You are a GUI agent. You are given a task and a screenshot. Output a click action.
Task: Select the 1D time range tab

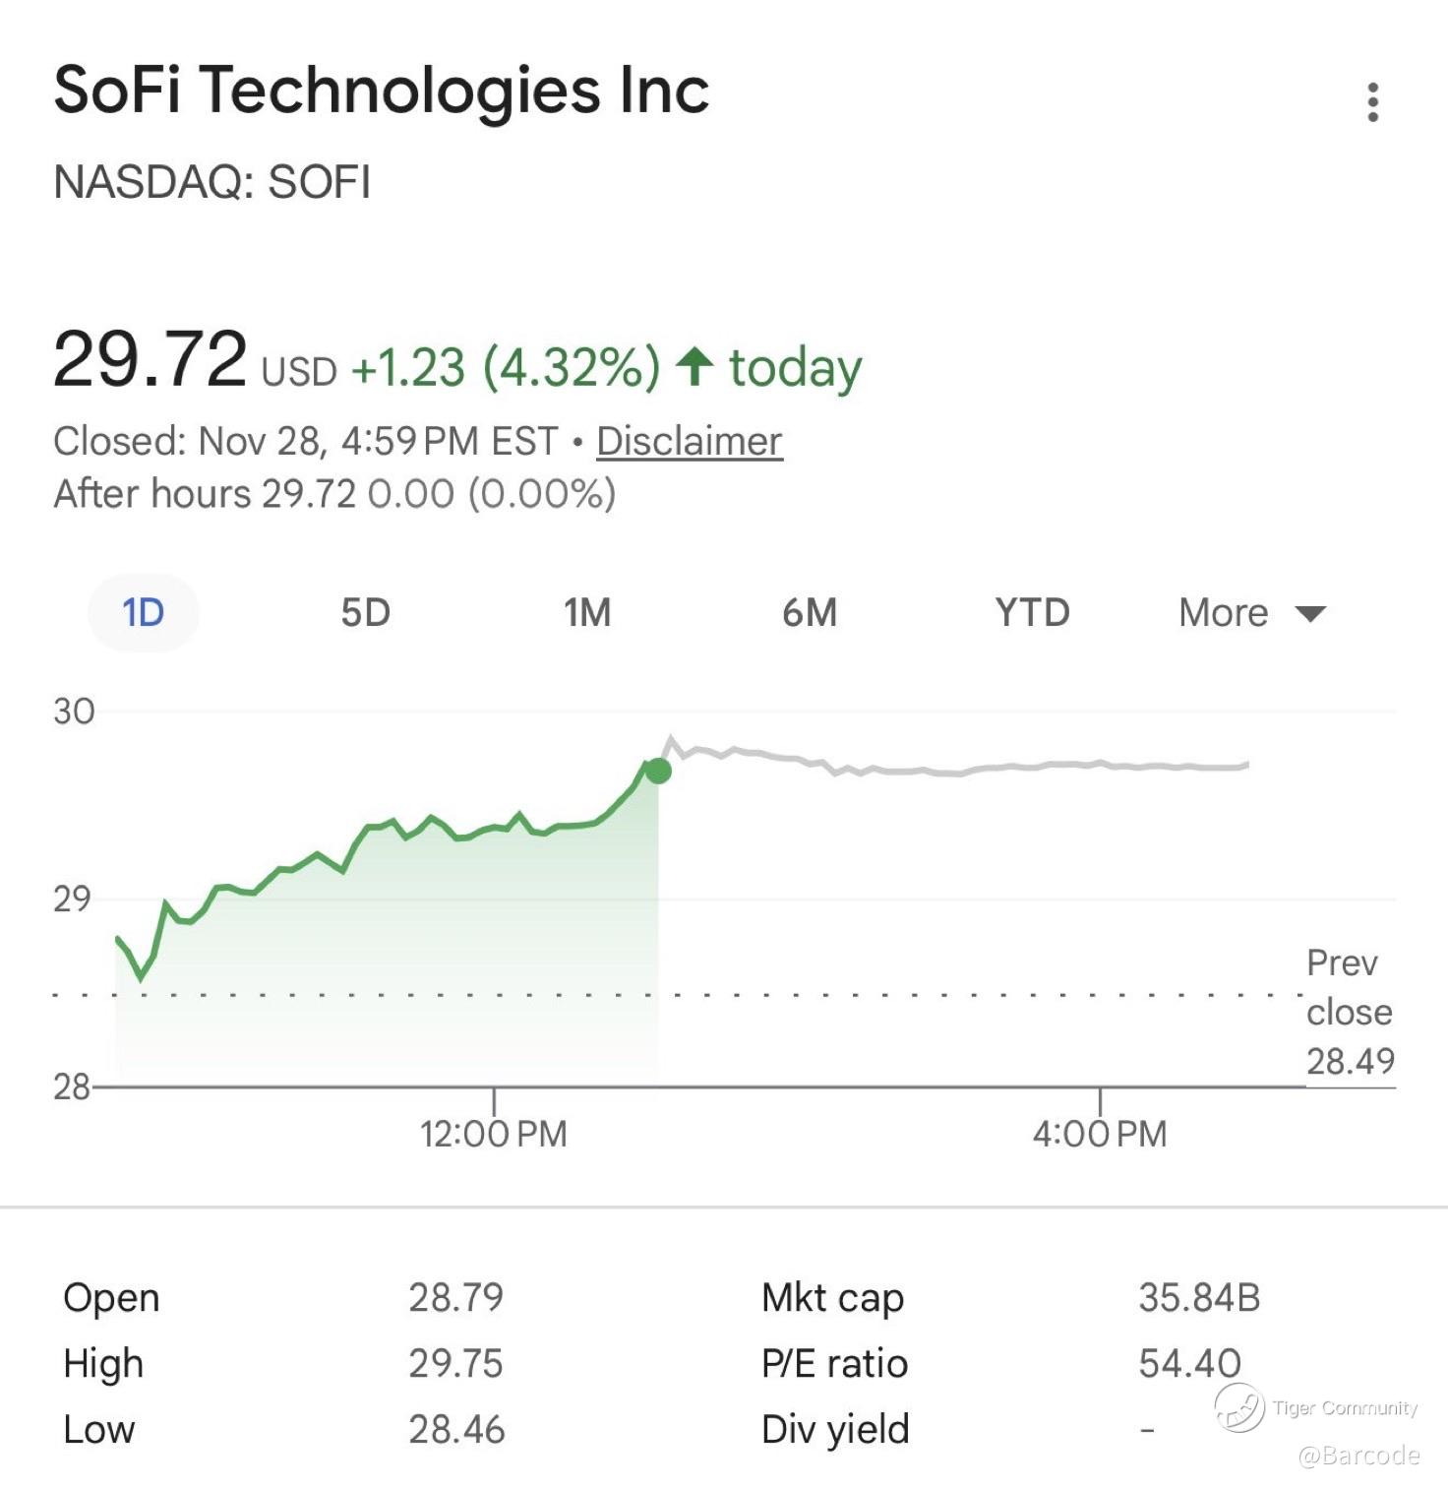(144, 612)
